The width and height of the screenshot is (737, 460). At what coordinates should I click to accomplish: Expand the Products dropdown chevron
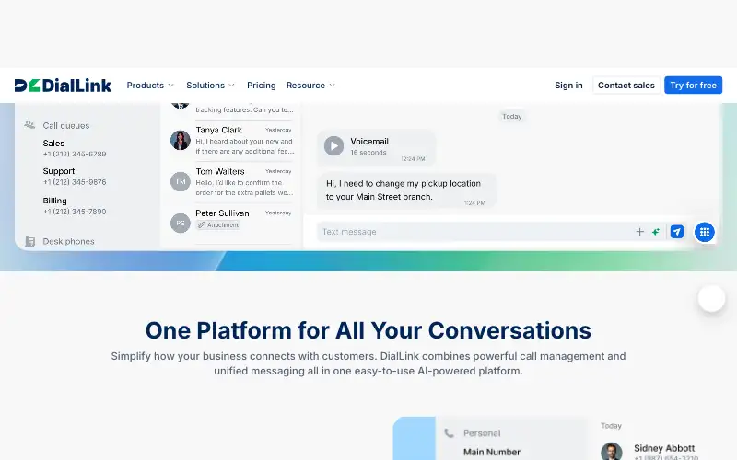pos(171,86)
